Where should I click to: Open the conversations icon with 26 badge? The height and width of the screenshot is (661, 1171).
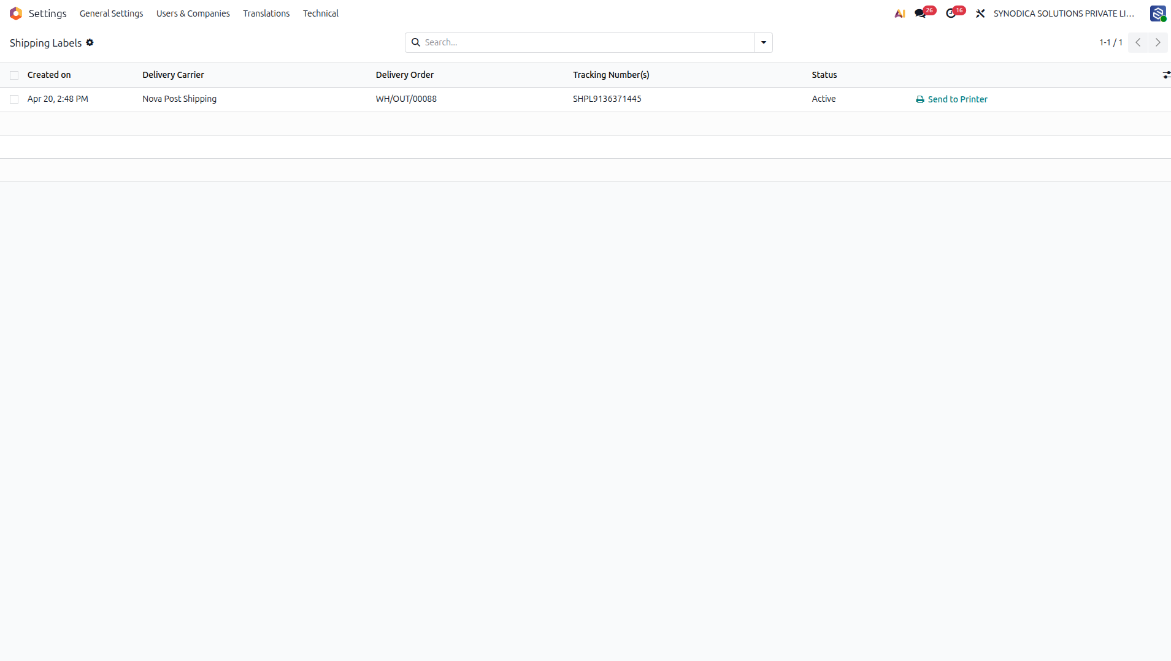point(921,13)
